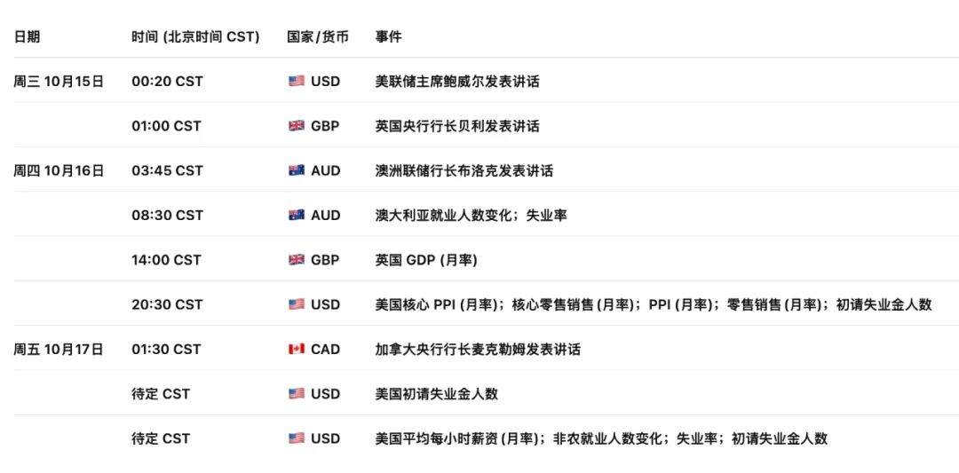Click the US flag beside Powell speech

tap(297, 82)
